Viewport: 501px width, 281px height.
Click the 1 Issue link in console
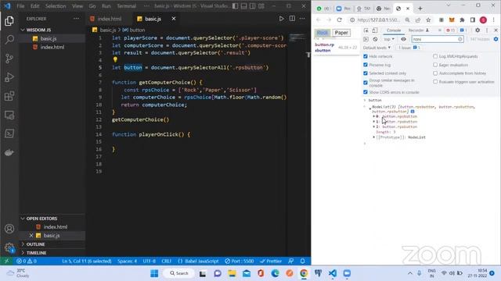[409, 48]
